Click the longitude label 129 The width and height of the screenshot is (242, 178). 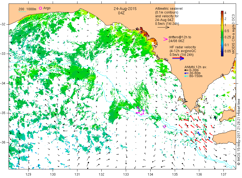click(29, 174)
